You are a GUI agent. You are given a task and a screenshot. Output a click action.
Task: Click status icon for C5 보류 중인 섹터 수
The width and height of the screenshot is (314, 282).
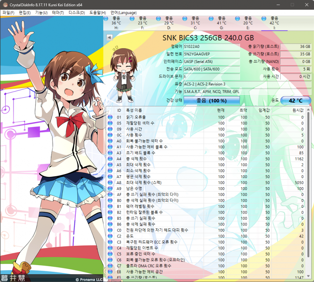[x=110, y=254]
